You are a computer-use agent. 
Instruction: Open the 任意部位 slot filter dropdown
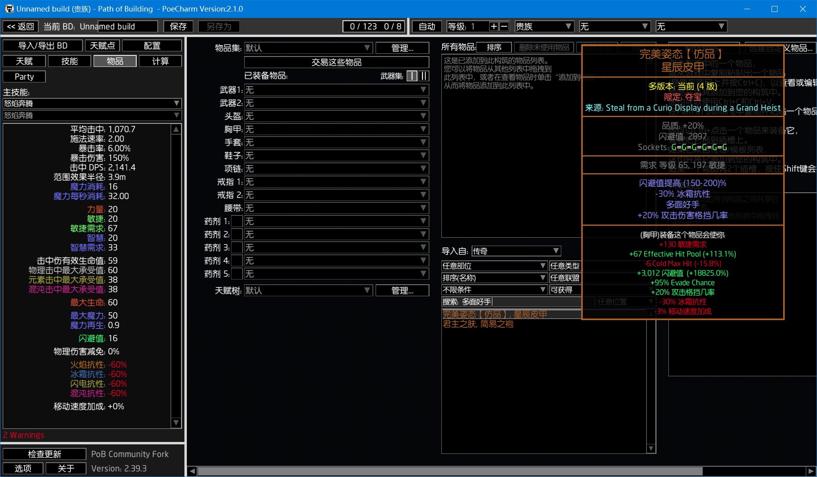click(x=494, y=266)
